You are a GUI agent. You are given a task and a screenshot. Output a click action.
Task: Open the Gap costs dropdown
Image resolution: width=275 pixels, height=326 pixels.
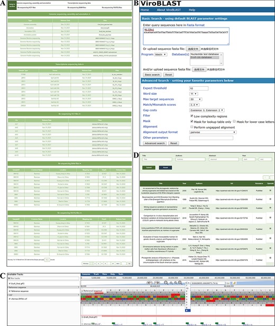[207, 111]
